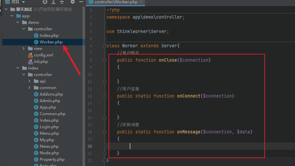Open Index.php under demo controller
Screen dimensions: 295x166
pos(49,35)
